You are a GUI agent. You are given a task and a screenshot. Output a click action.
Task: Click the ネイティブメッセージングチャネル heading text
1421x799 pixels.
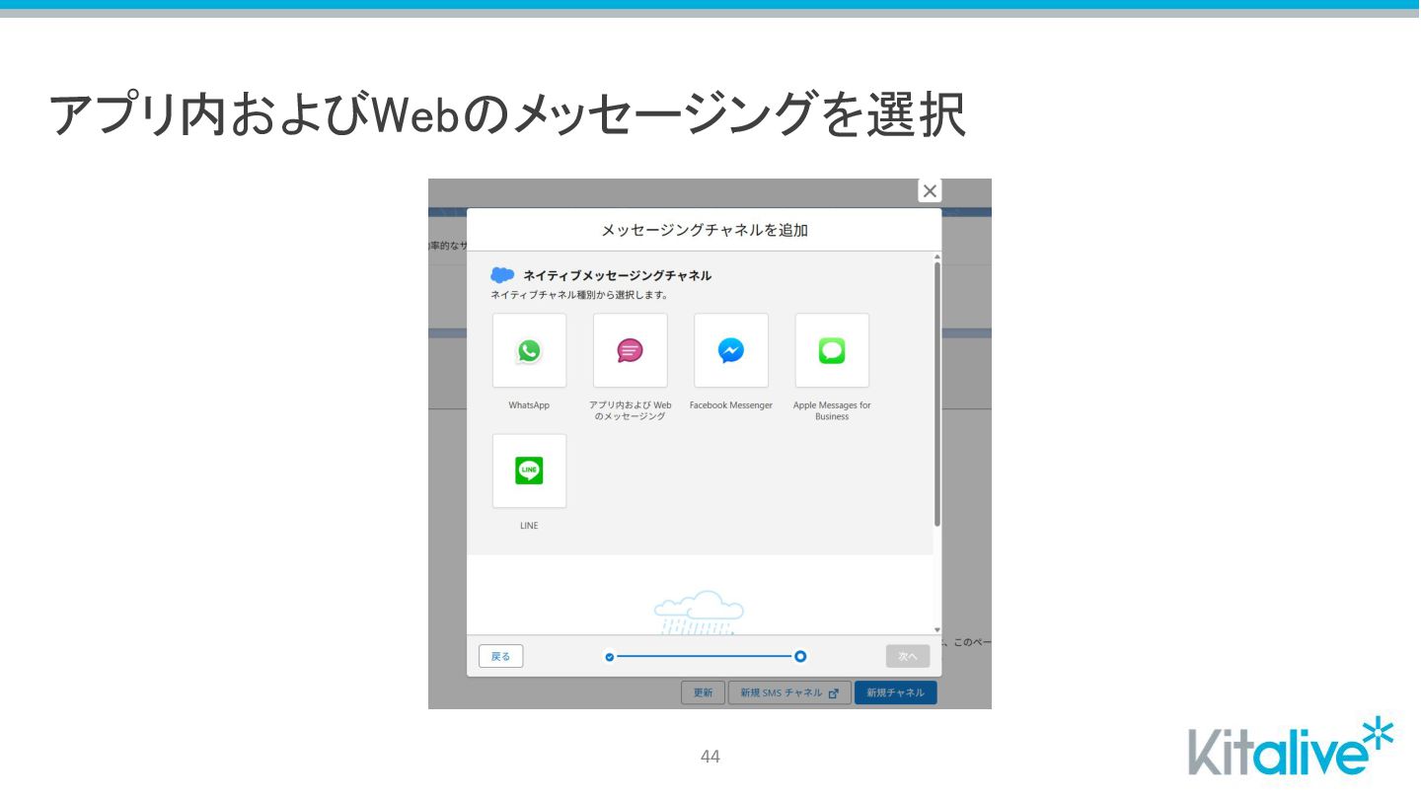coord(617,275)
